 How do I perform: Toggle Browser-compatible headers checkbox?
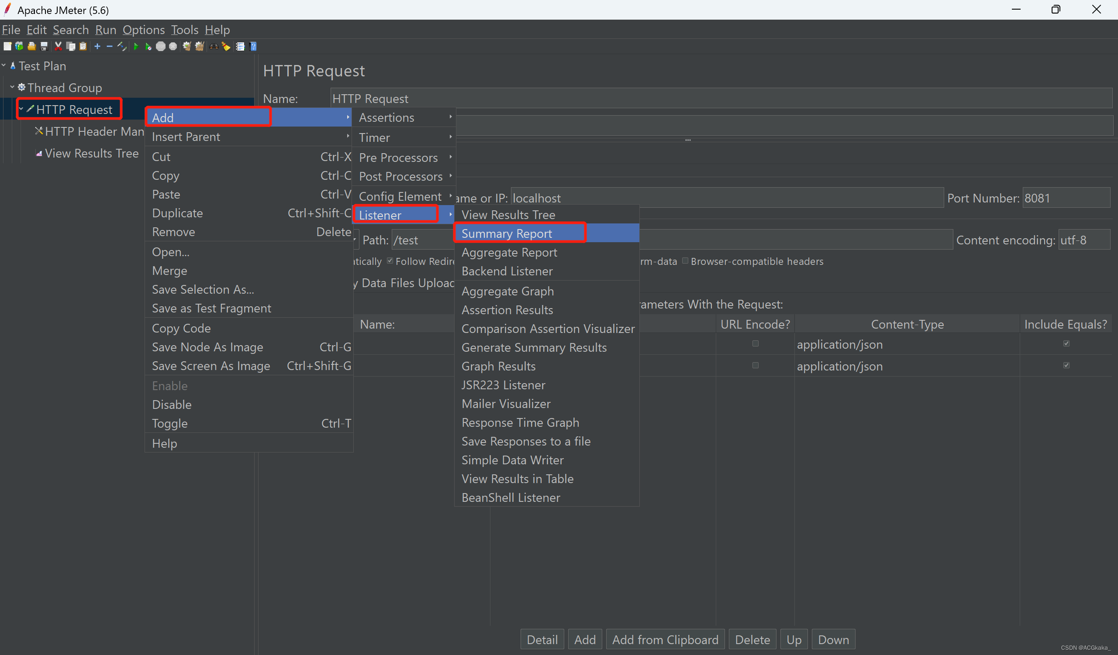tap(686, 261)
